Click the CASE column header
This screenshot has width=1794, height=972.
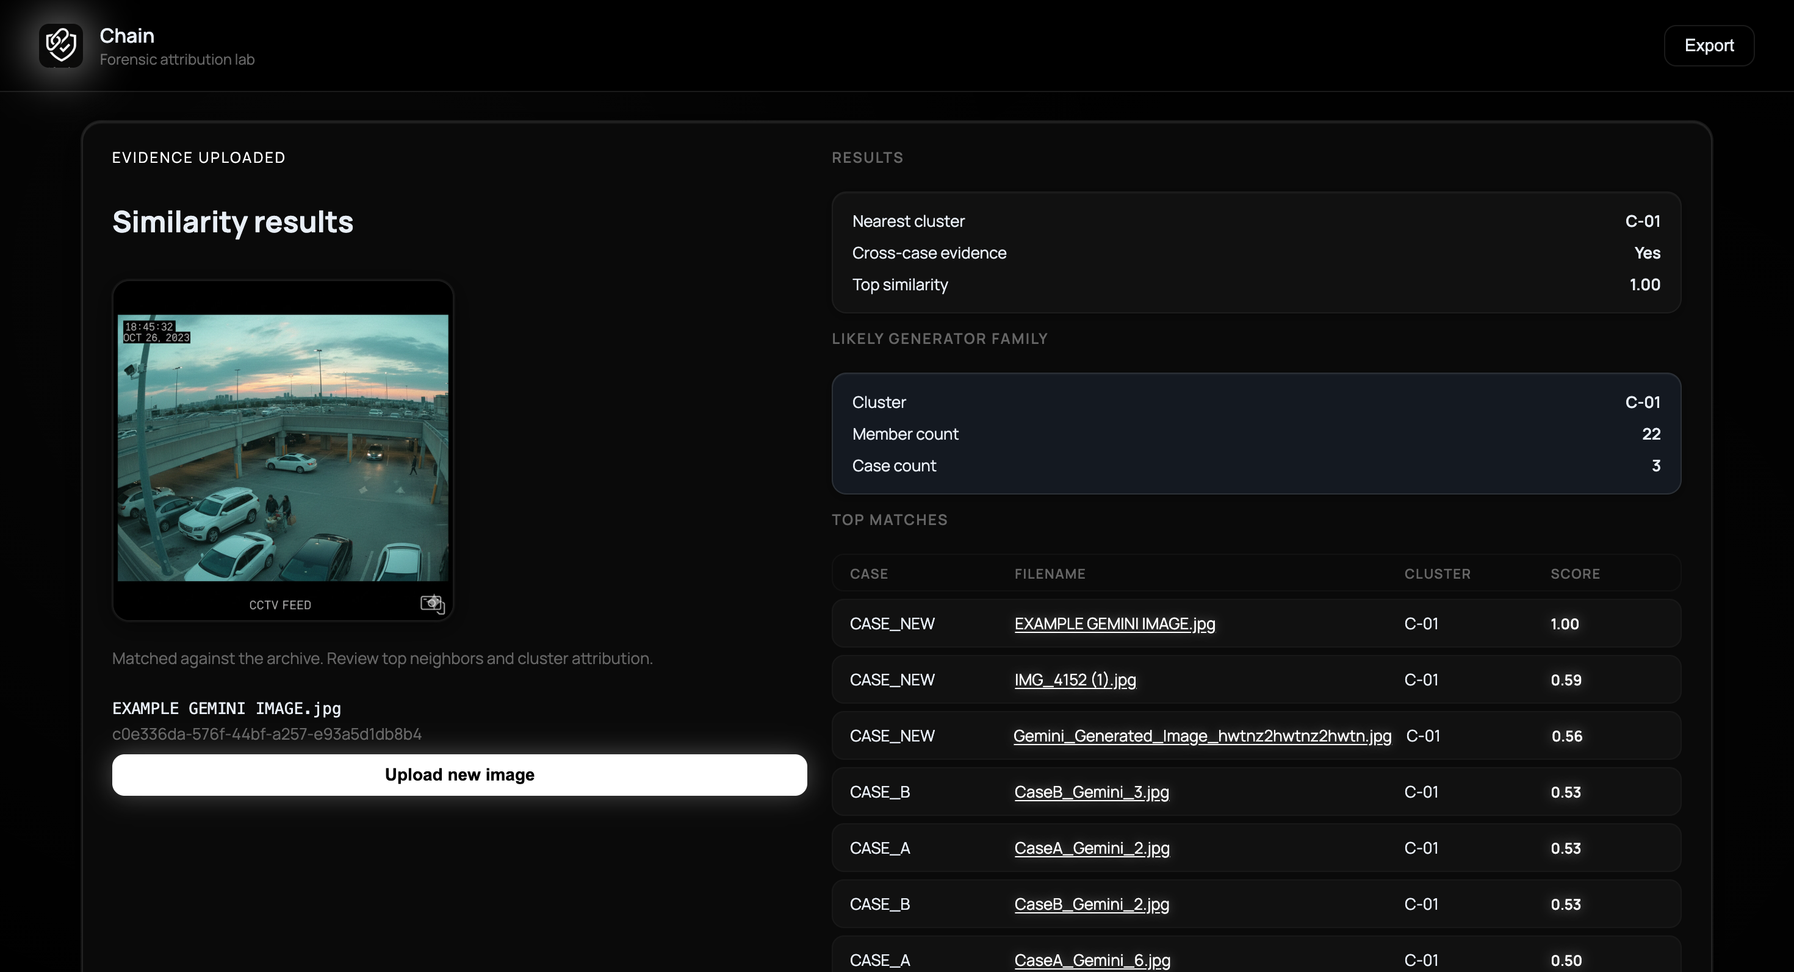868,574
